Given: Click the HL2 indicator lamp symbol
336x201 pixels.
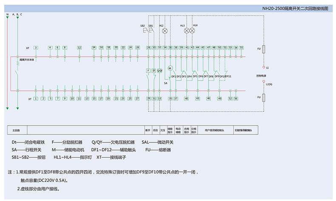Looking at the screenshot, I should pyautogui.click(x=165, y=31).
